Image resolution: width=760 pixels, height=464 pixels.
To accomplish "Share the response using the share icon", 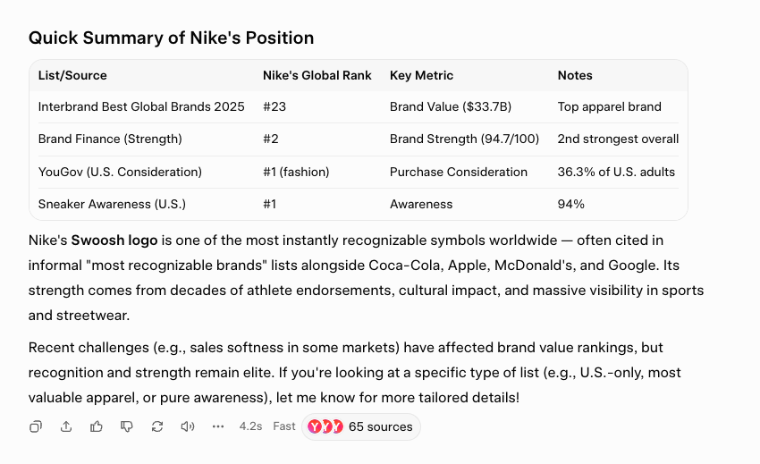I will 66,426.
